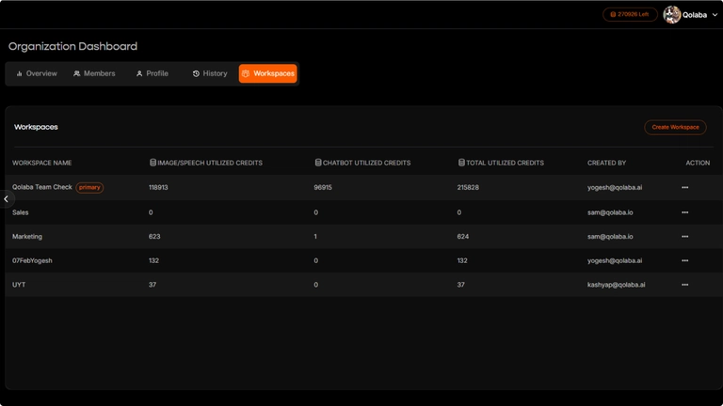
Task: Open the Profile tab
Action: 152,73
